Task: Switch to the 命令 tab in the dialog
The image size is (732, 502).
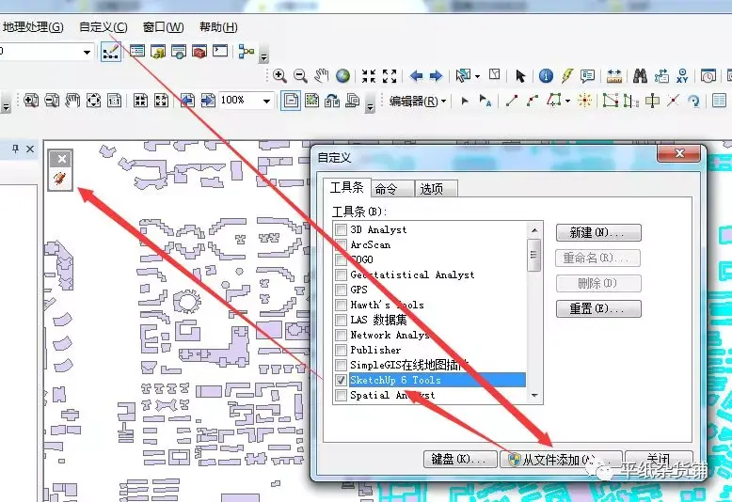Action: (392, 188)
